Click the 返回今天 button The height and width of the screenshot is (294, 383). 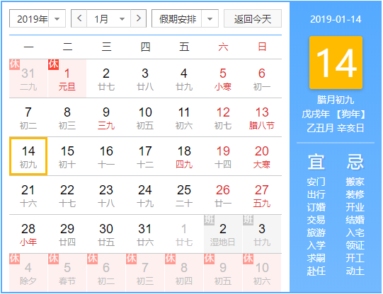(x=253, y=18)
